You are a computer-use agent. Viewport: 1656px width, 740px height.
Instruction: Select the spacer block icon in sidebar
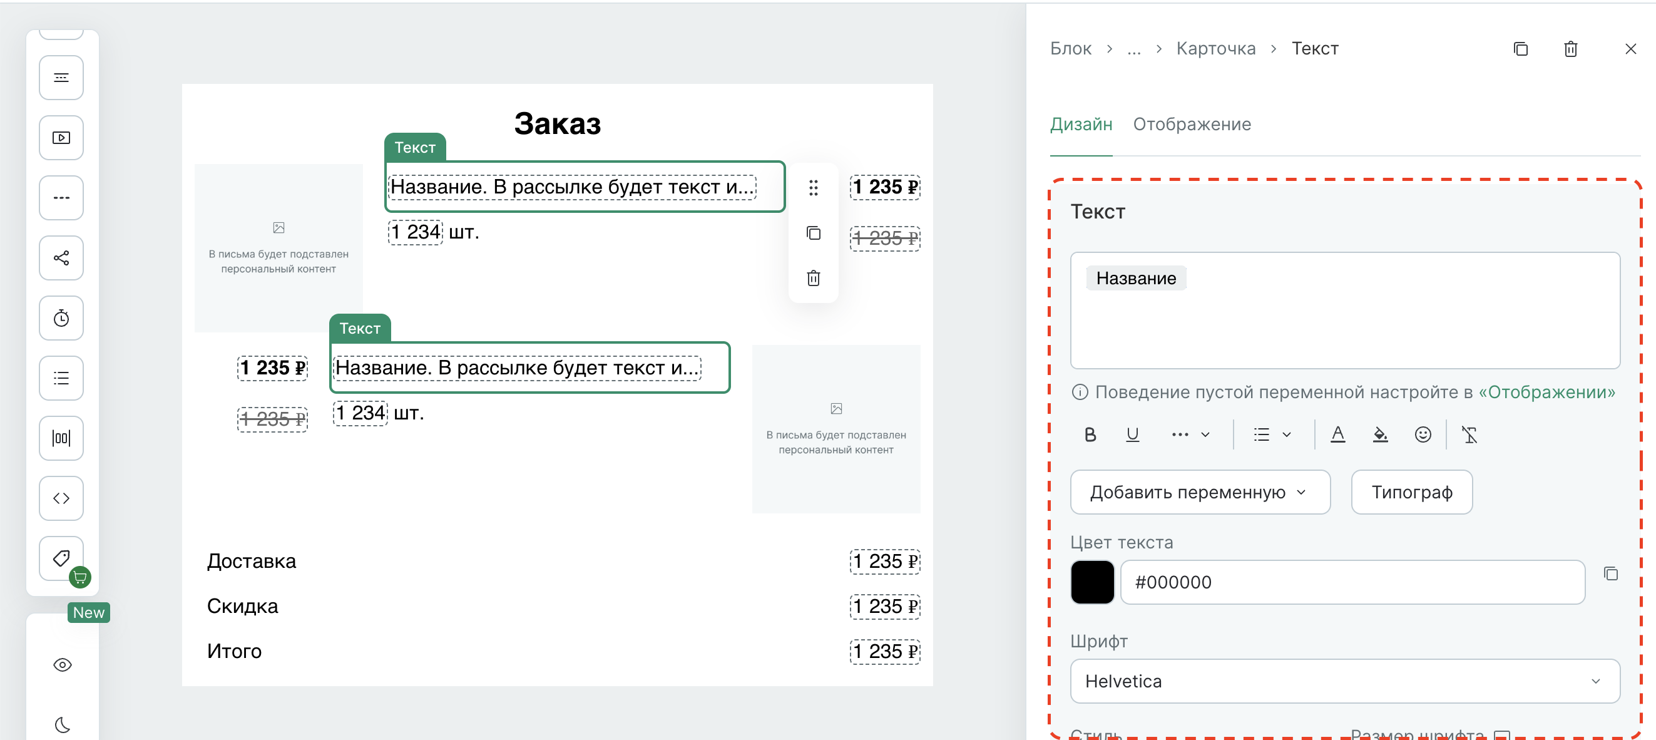tap(61, 78)
